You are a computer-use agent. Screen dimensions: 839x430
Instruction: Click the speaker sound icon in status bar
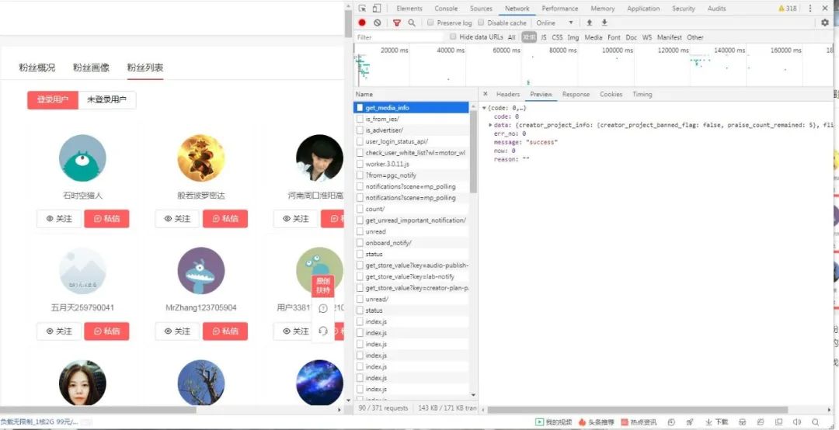point(797,422)
